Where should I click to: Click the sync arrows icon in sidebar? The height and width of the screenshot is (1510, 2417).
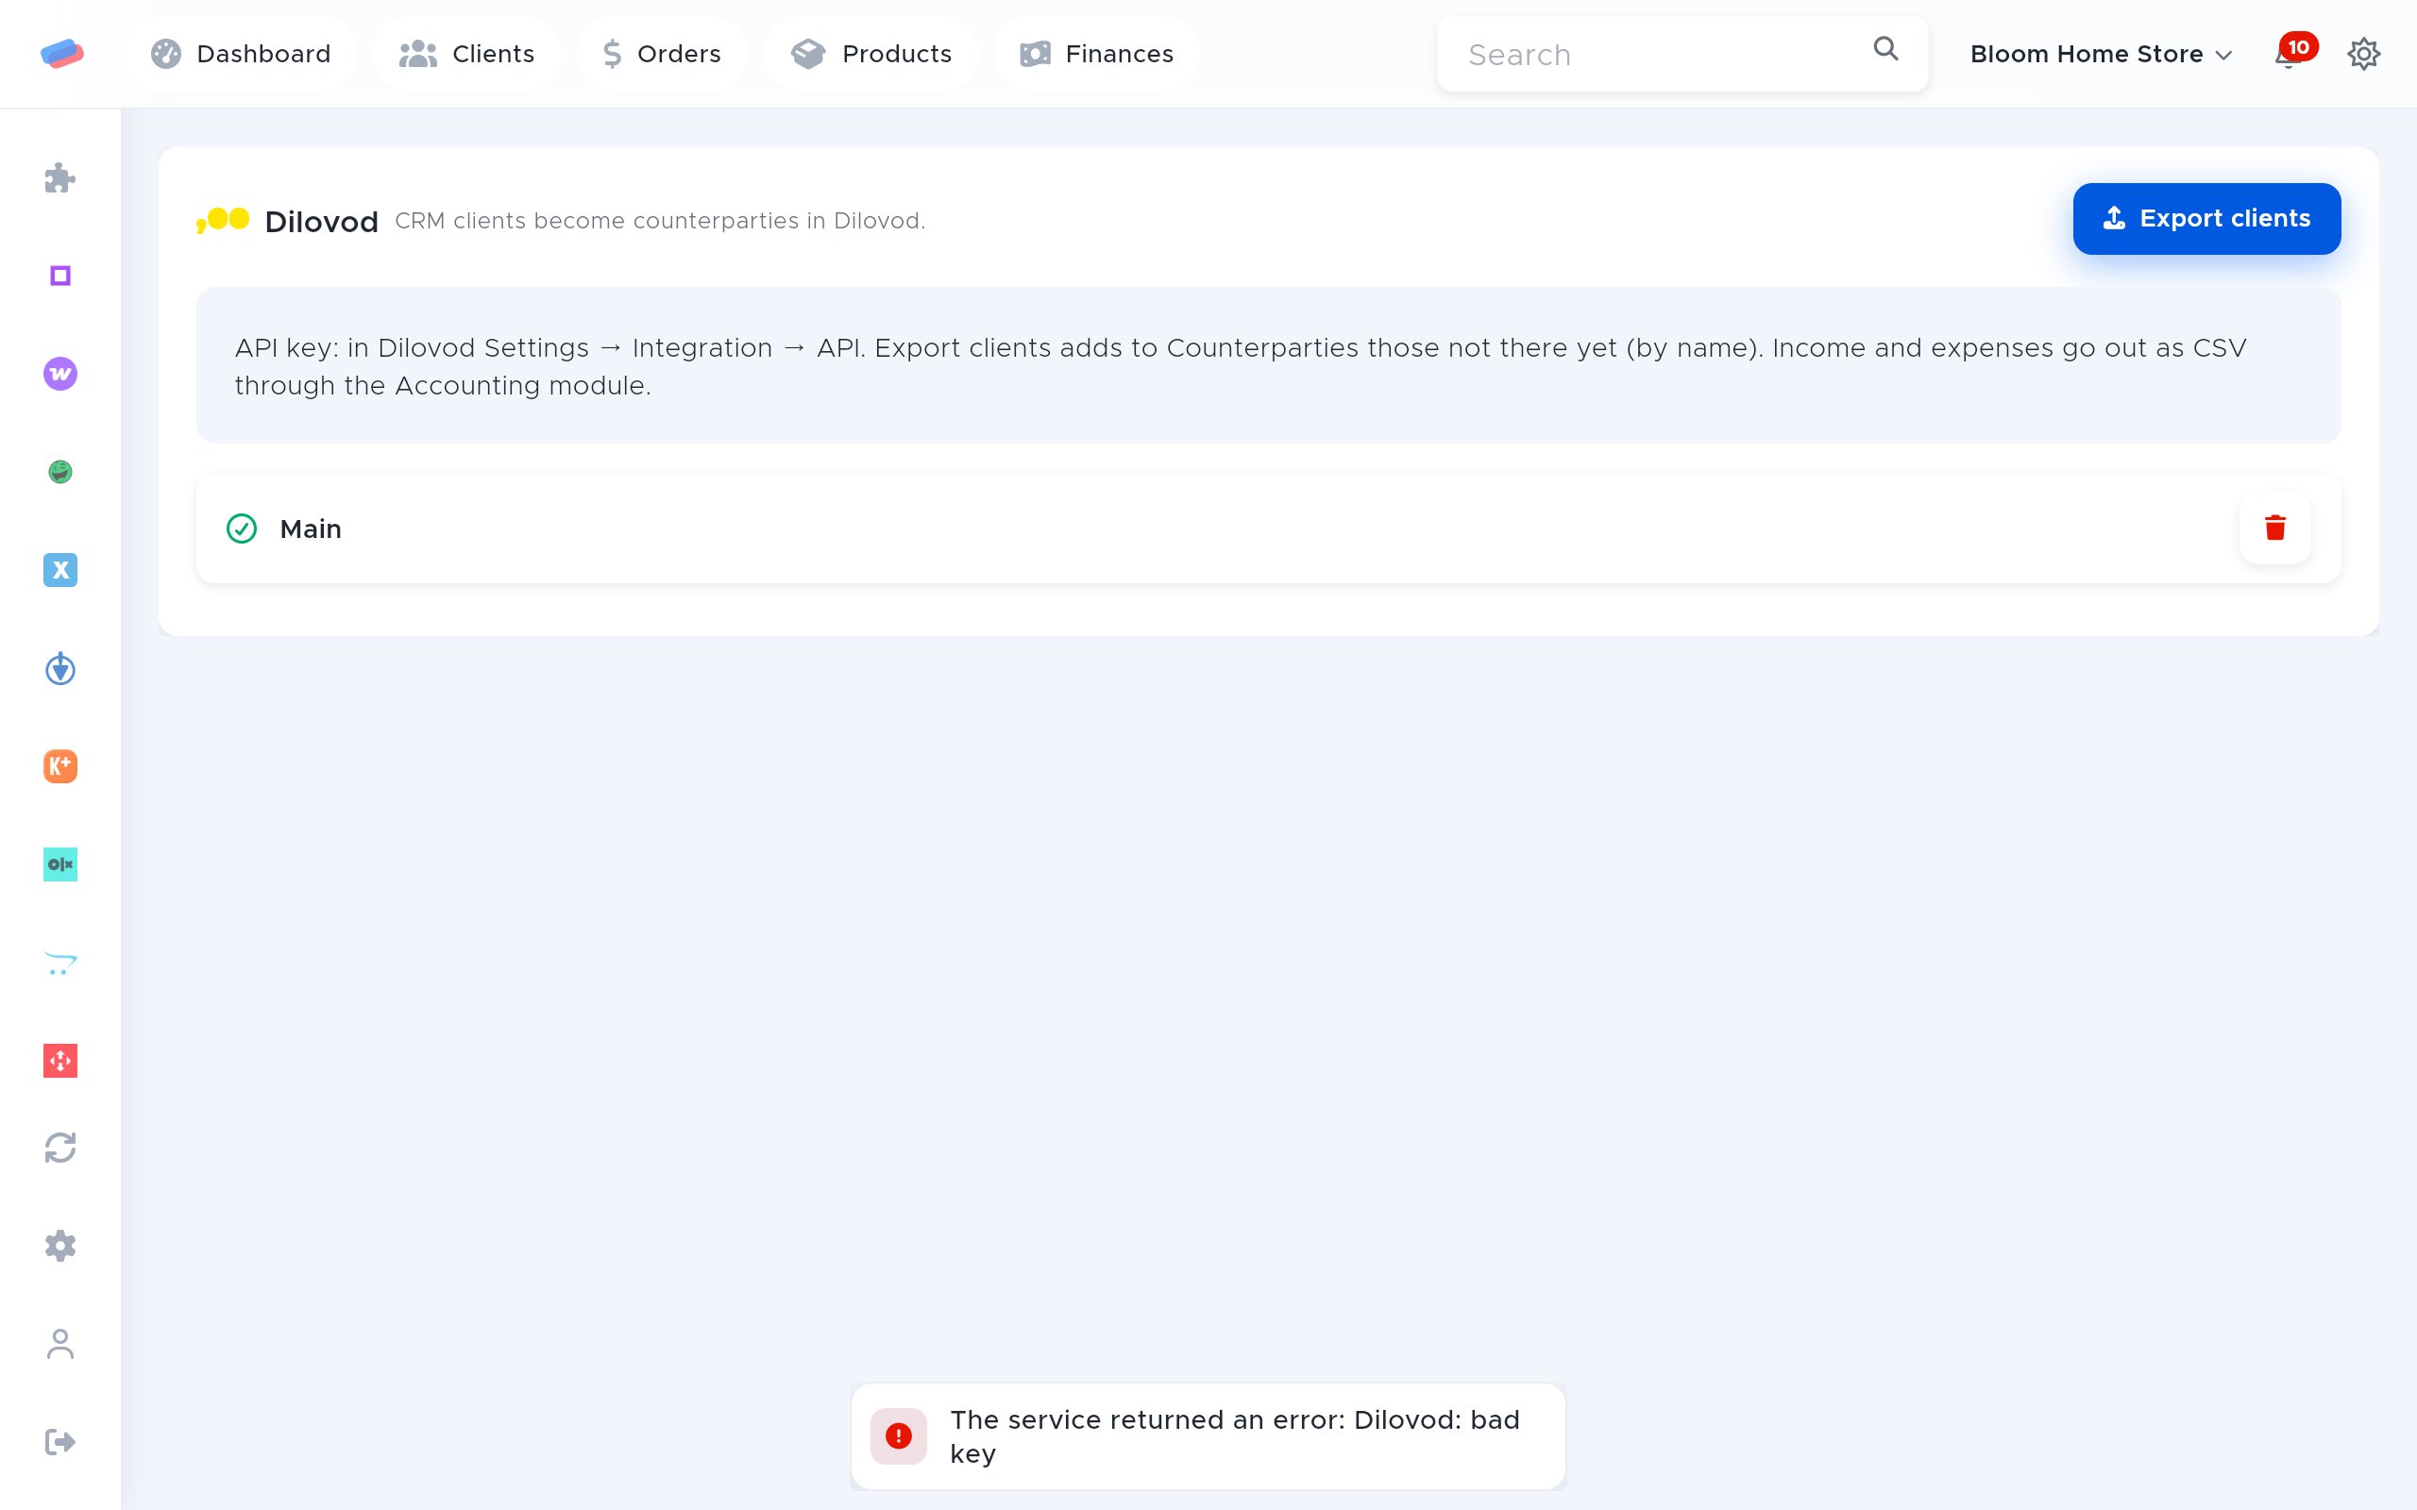tap(59, 1148)
